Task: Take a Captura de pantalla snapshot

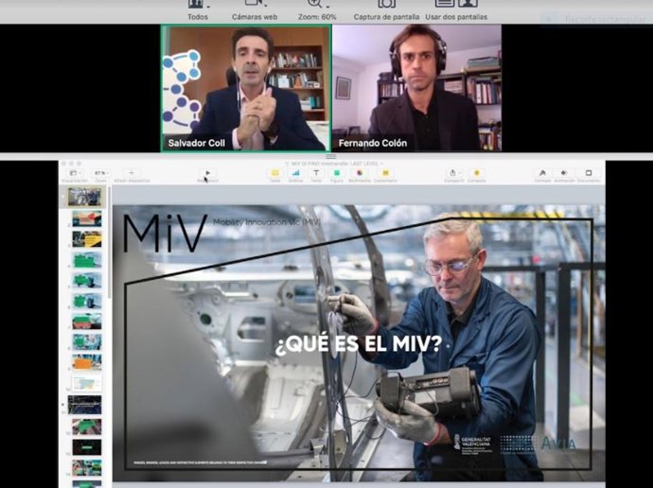Action: (386, 4)
